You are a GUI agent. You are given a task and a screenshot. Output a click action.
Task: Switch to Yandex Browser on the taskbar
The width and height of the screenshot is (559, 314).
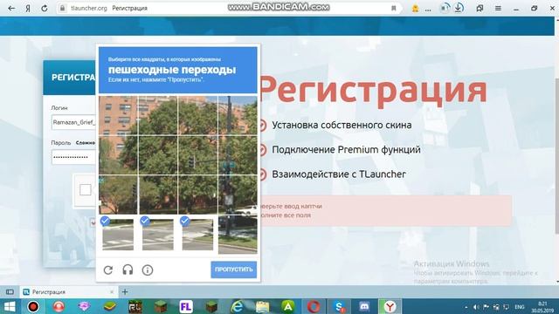click(x=390, y=306)
